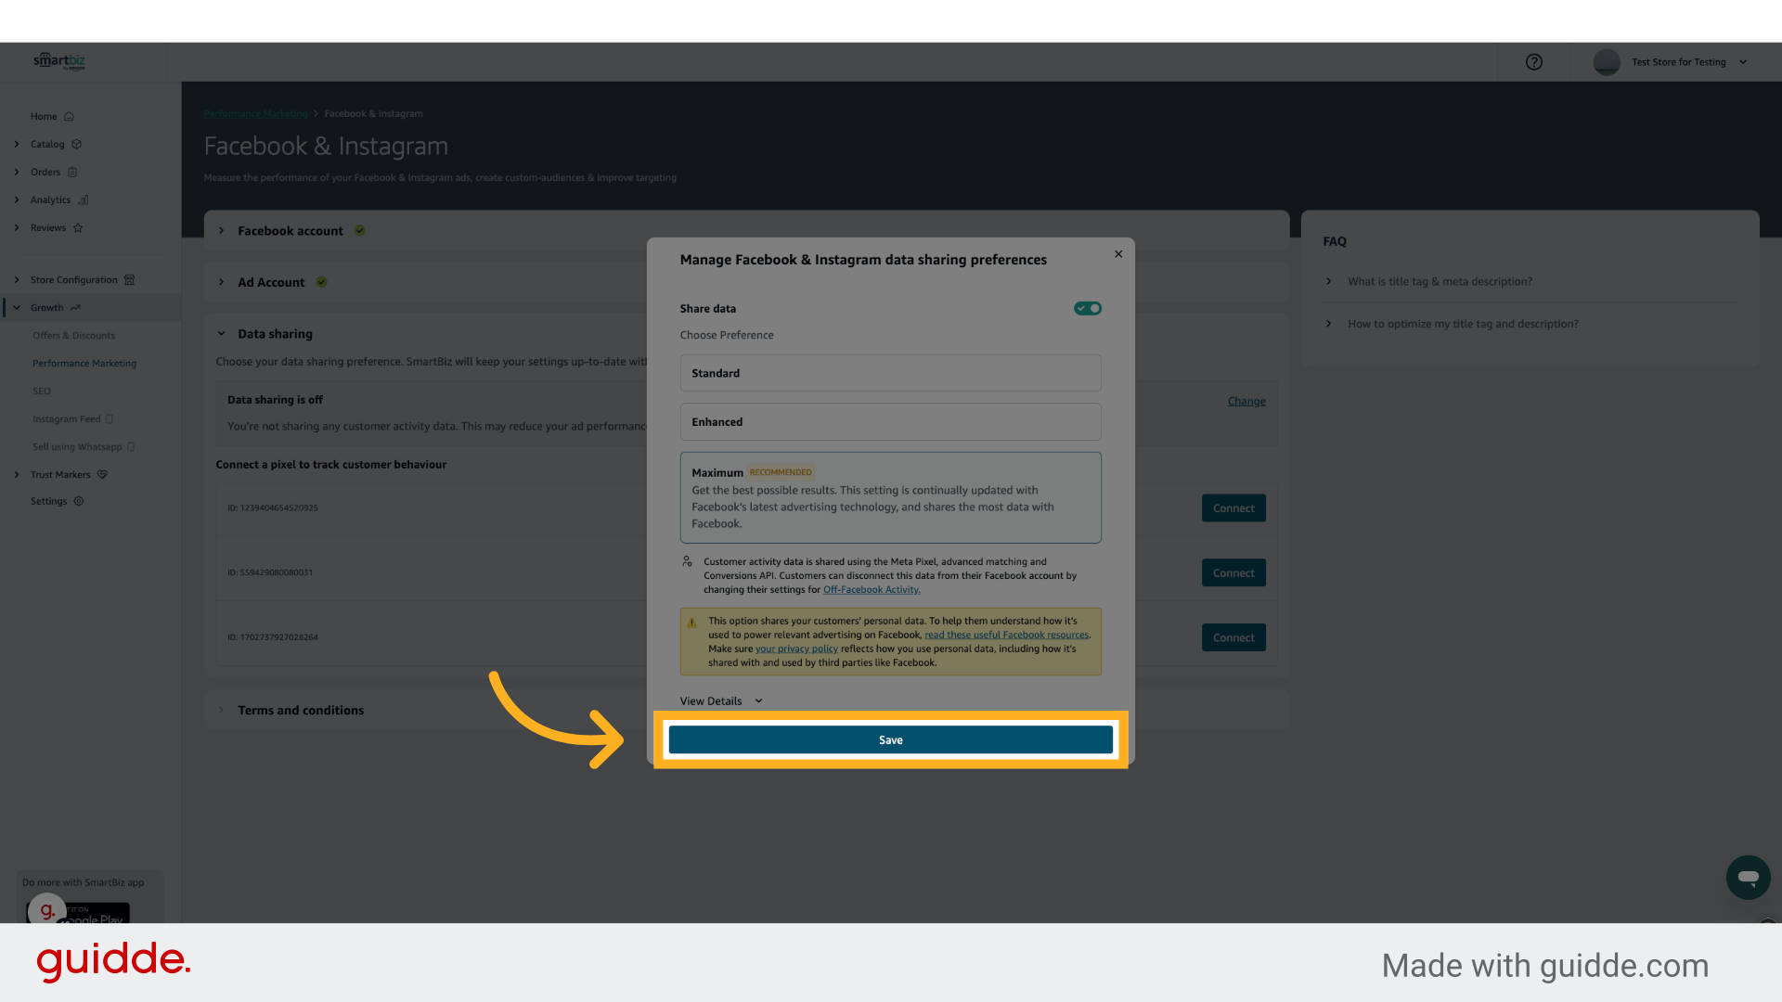Click the Settings gear icon
1782x1002 pixels.
pyautogui.click(x=79, y=501)
